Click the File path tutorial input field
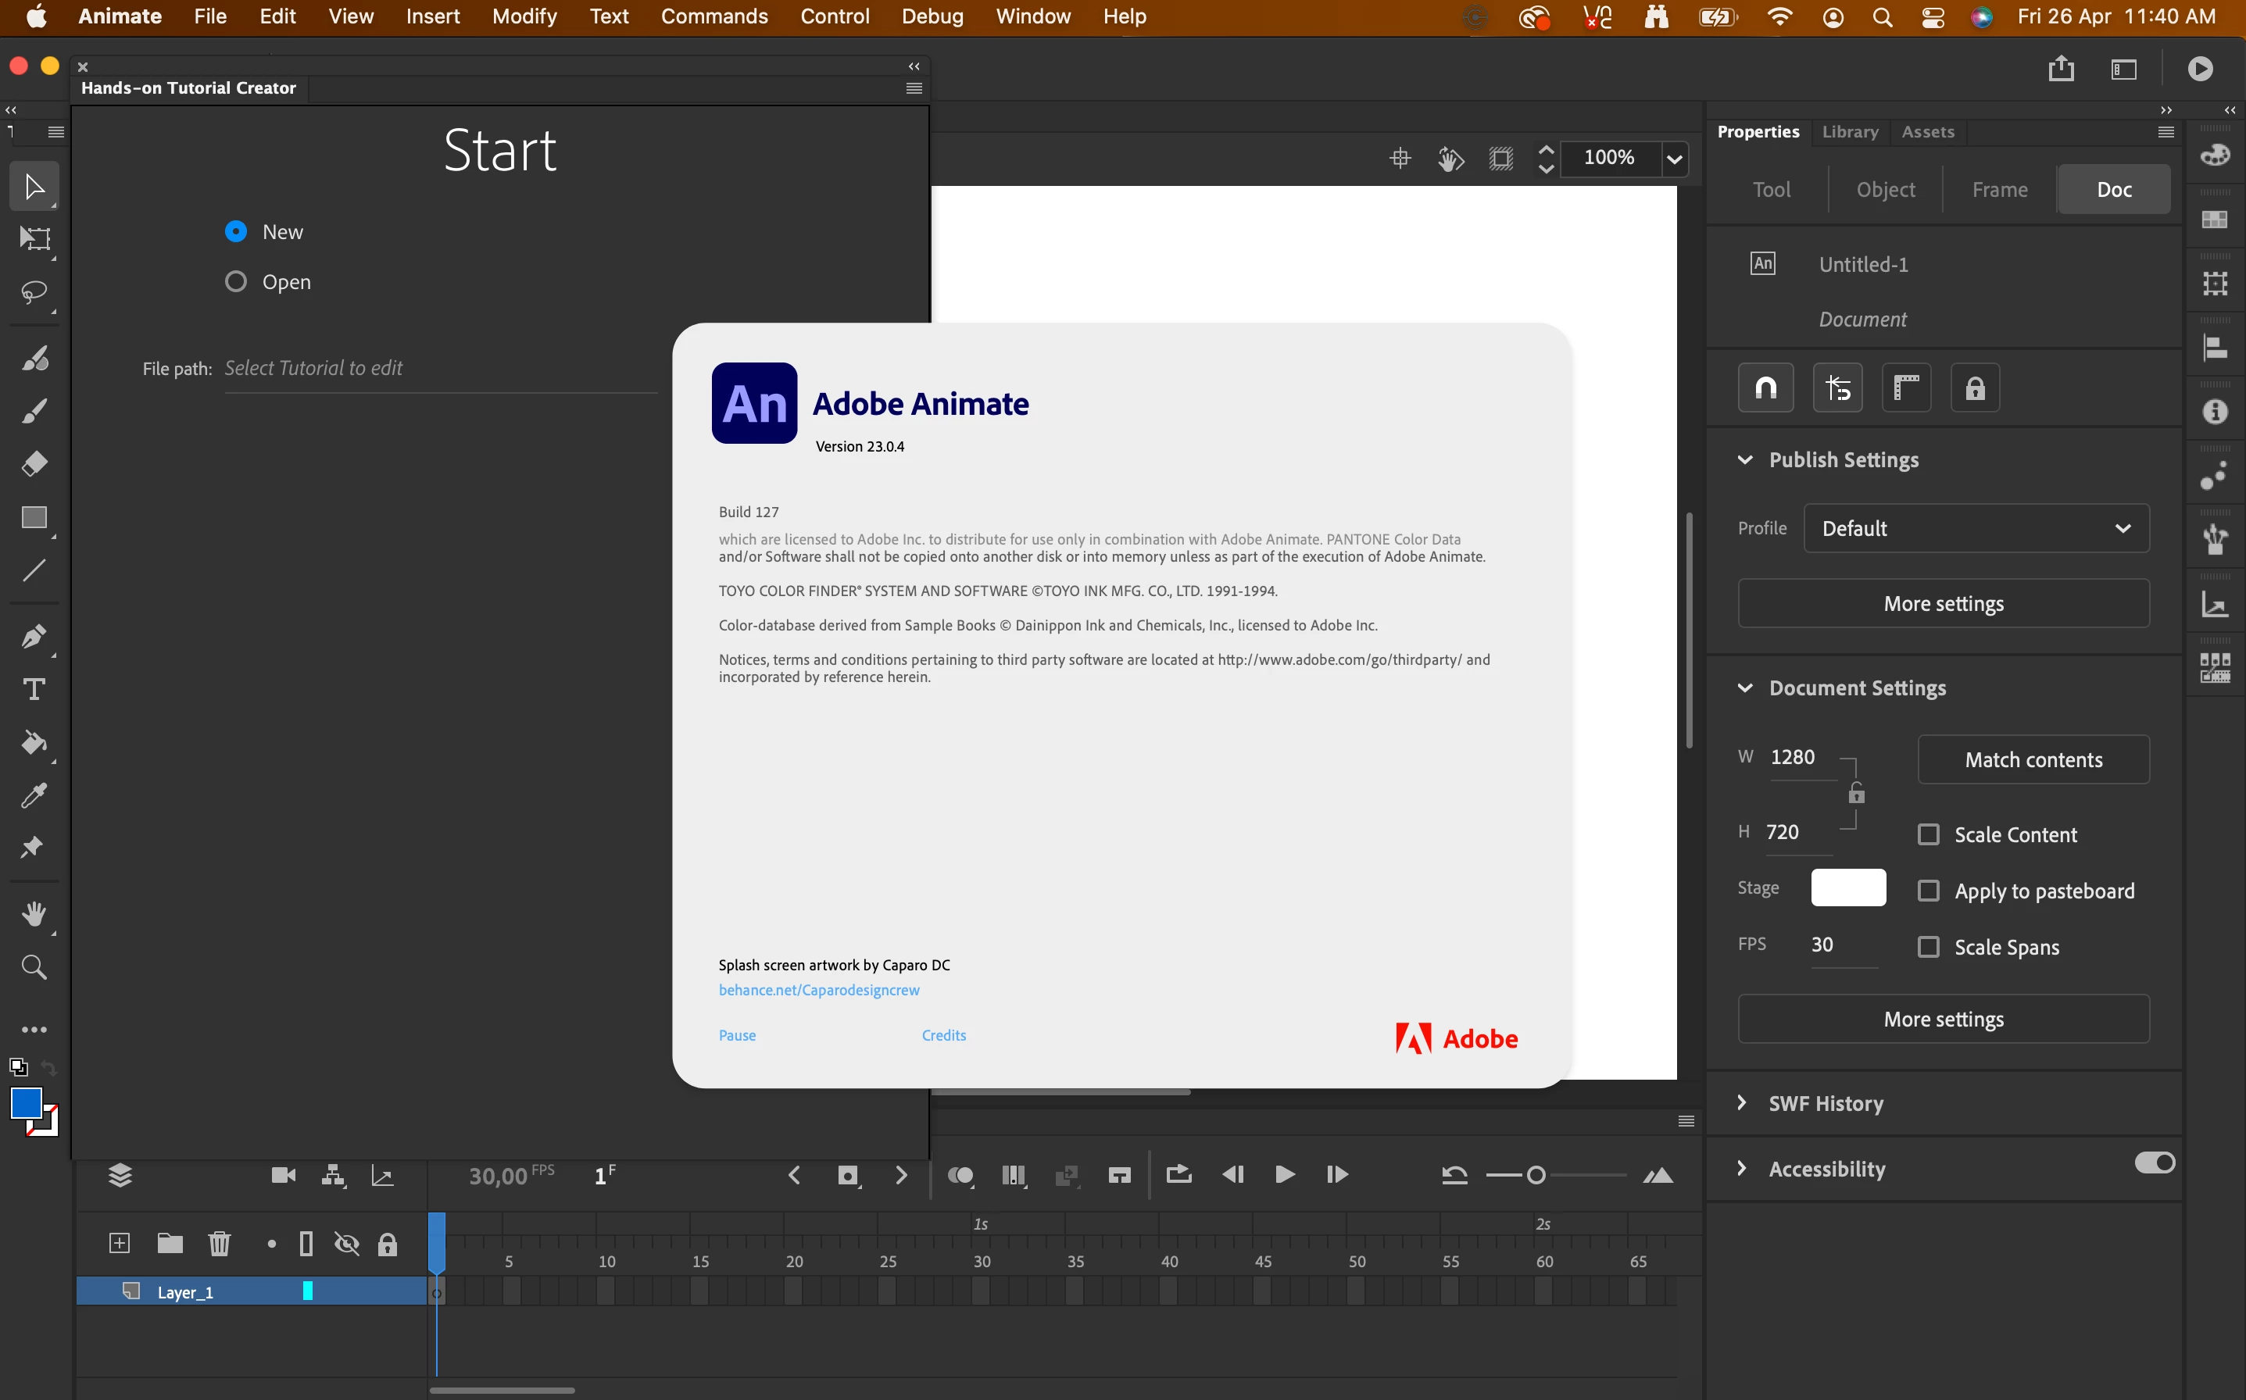The image size is (2246, 1400). click(x=440, y=369)
